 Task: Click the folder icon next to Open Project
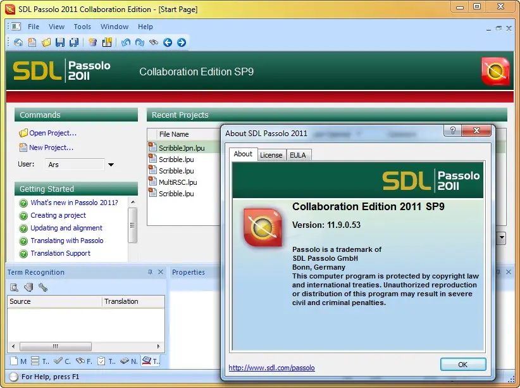tap(23, 133)
